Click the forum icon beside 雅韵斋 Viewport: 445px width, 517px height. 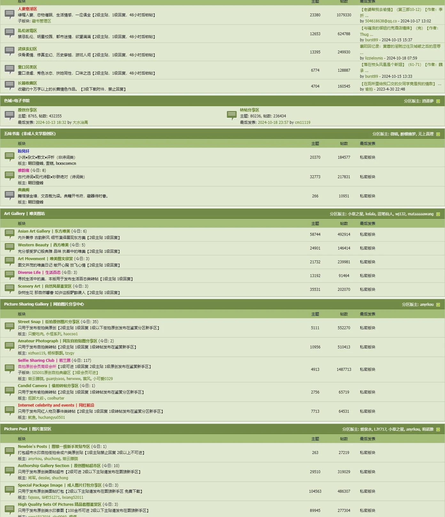click(x=10, y=176)
